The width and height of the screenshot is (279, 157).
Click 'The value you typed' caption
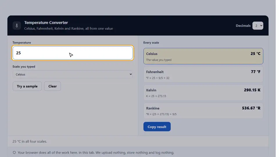(159, 60)
